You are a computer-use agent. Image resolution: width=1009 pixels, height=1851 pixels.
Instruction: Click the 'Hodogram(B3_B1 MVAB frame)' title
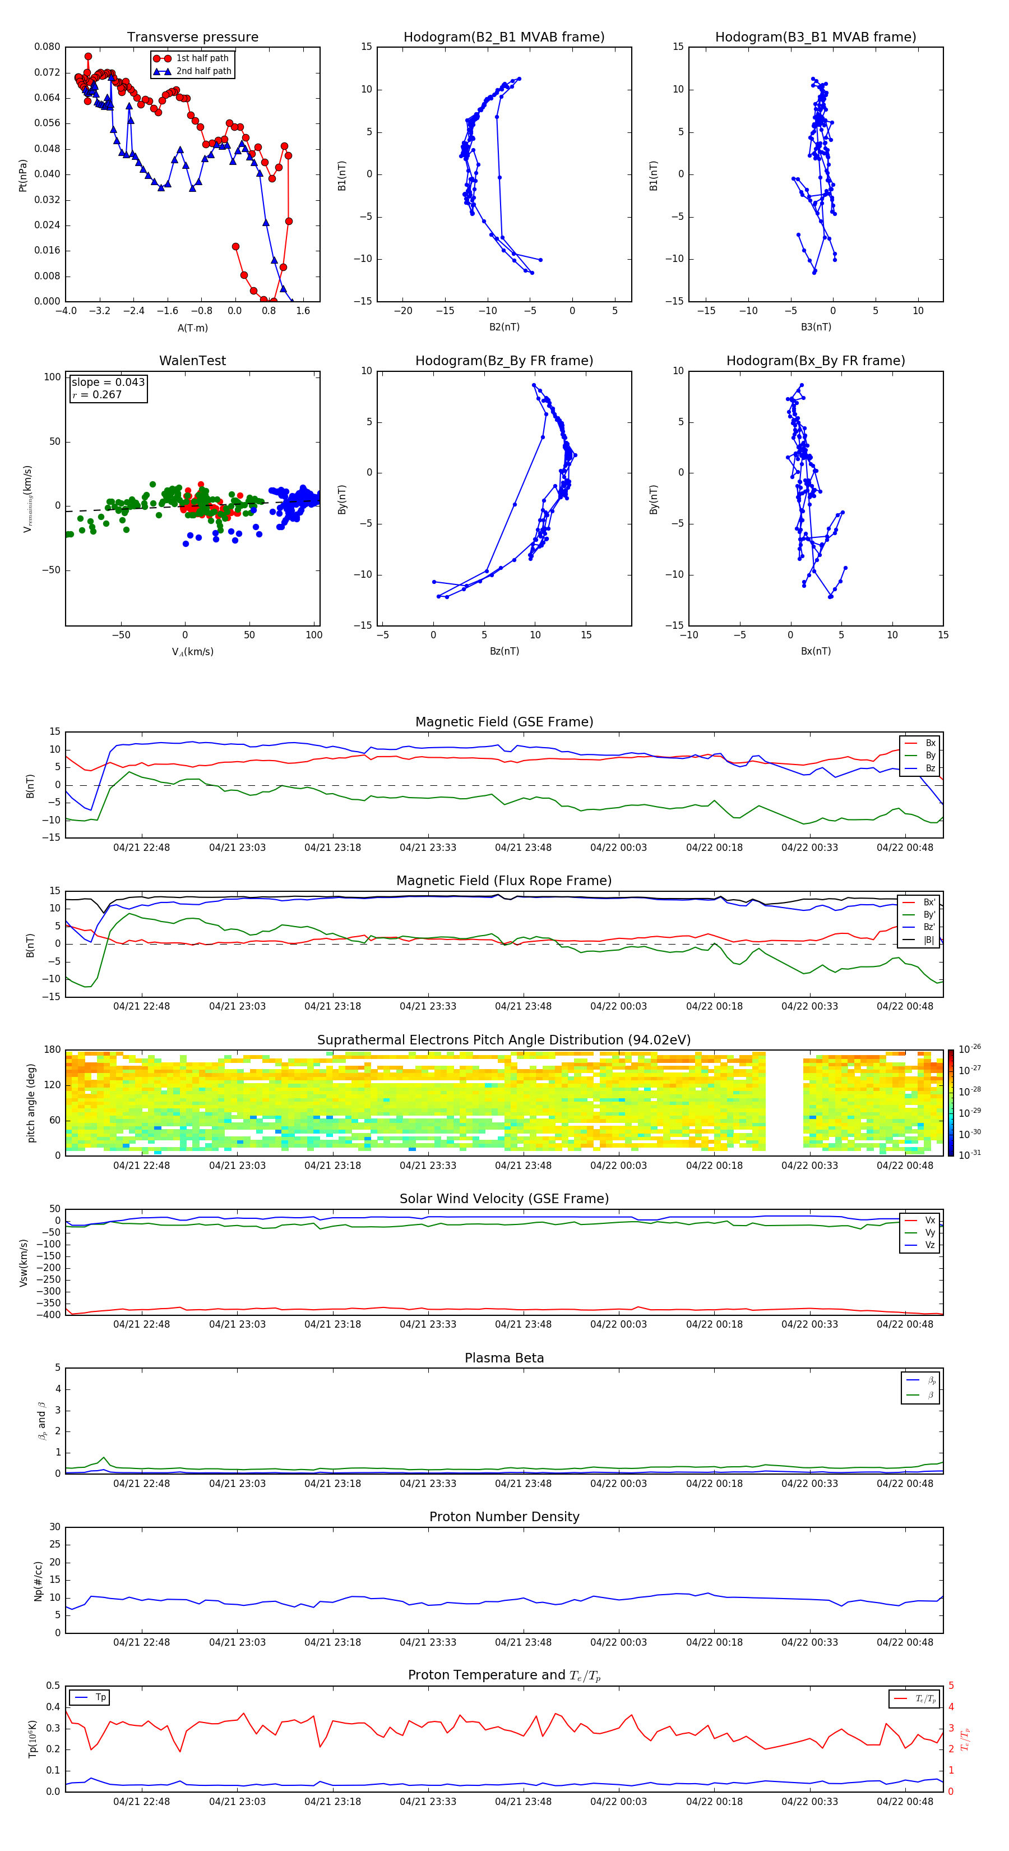point(816,38)
